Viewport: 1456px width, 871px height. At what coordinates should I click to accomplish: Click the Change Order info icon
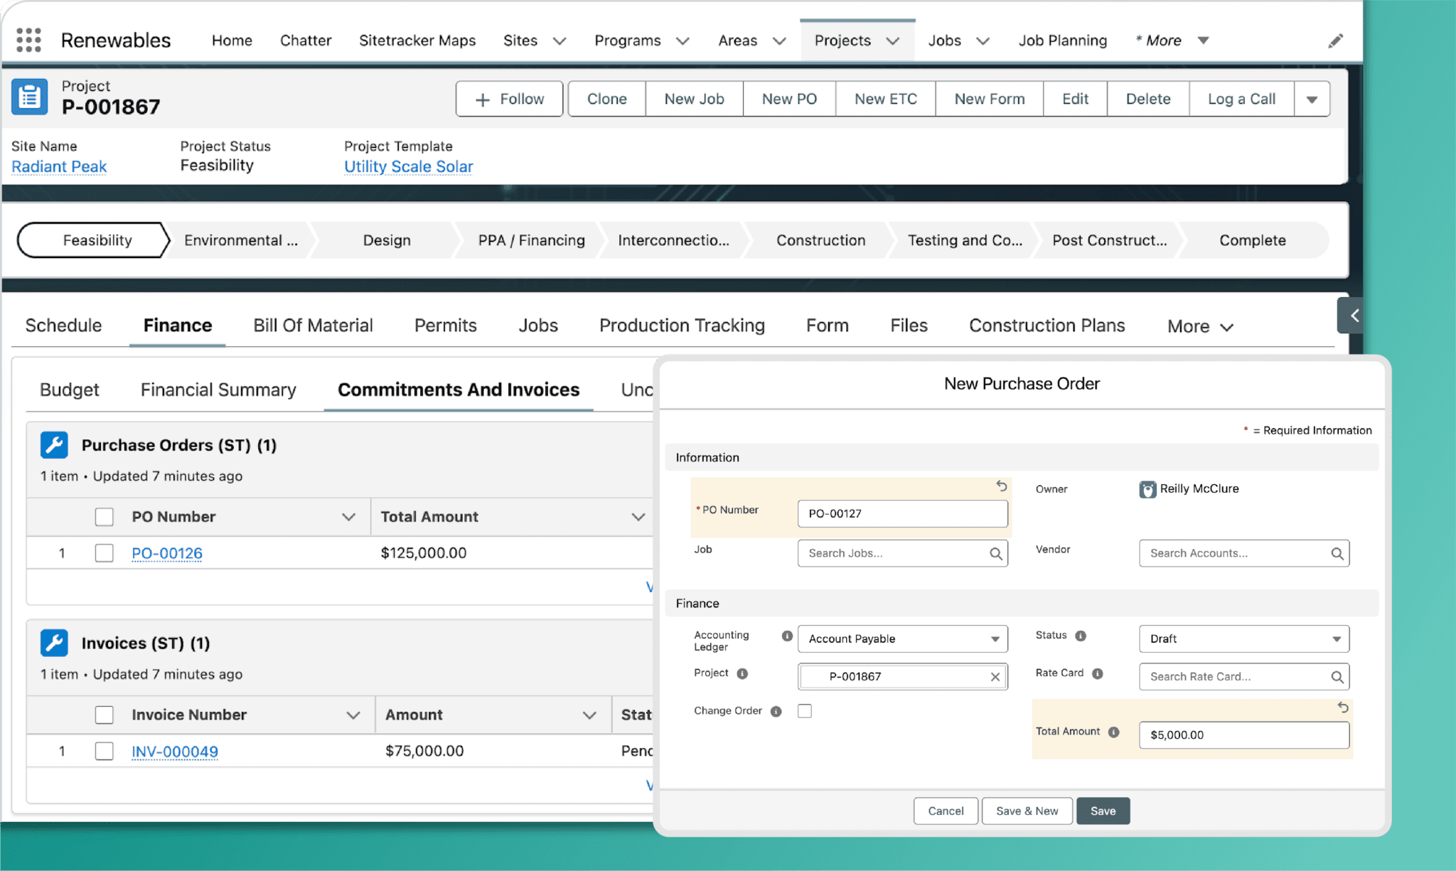[776, 711]
